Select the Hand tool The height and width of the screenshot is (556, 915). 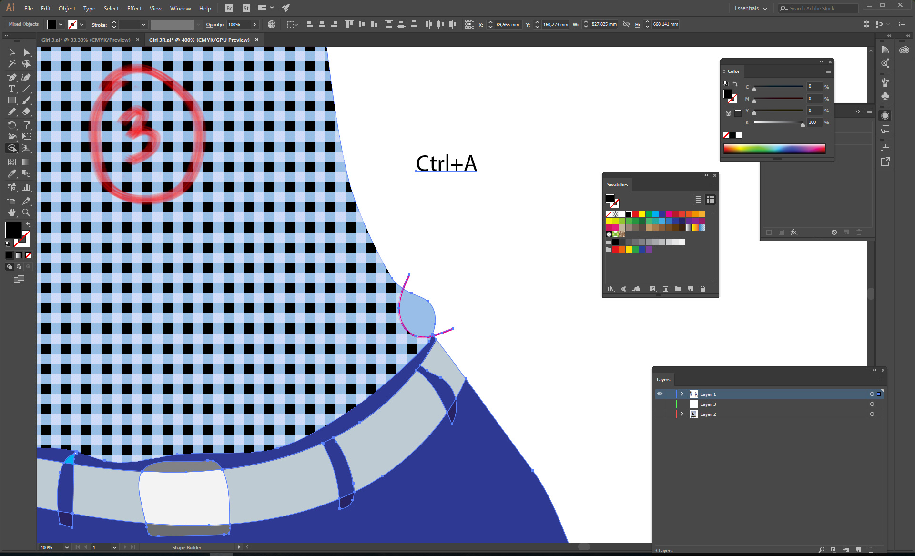tap(12, 212)
